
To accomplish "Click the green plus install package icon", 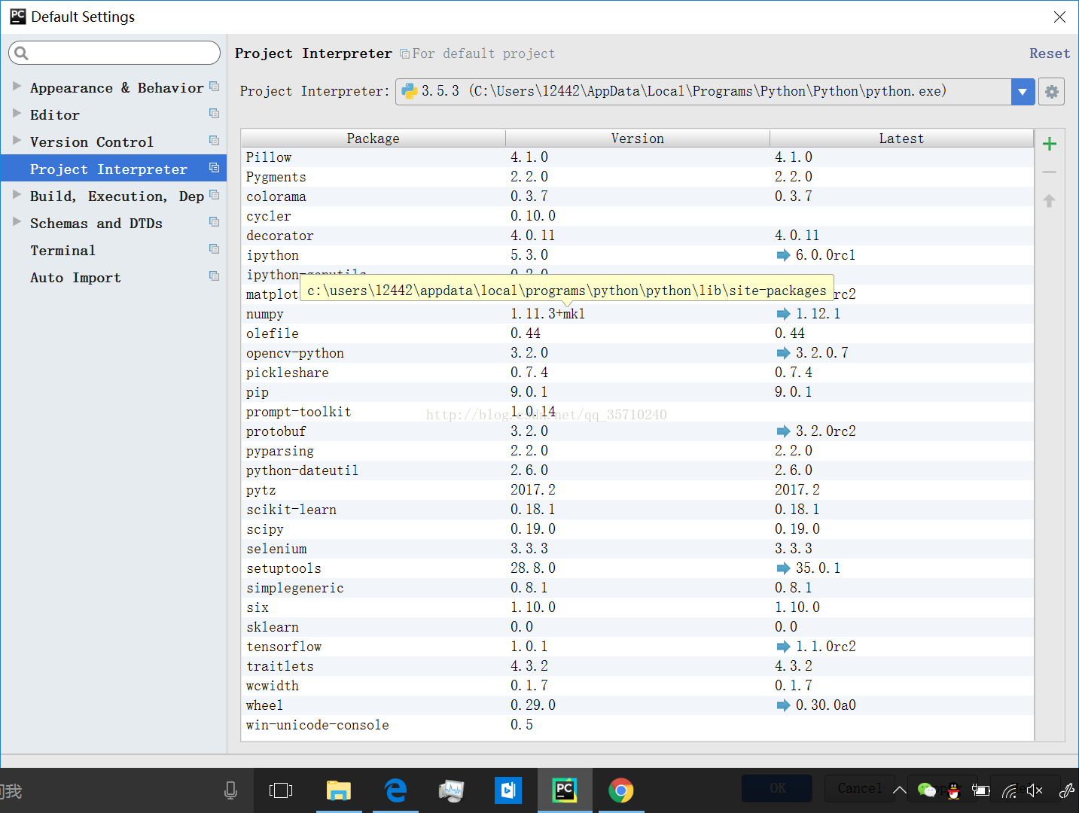I will coord(1050,144).
